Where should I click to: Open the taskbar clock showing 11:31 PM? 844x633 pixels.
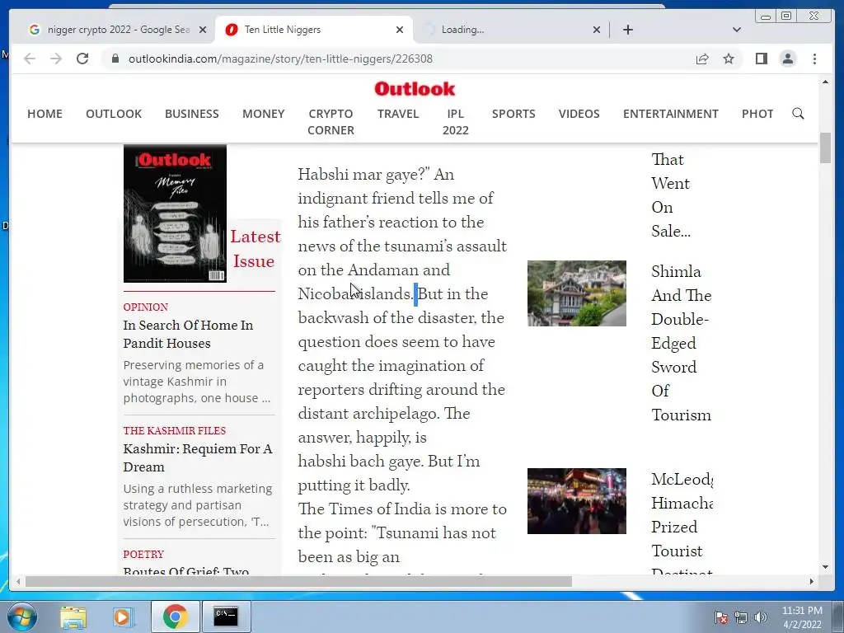(802, 617)
